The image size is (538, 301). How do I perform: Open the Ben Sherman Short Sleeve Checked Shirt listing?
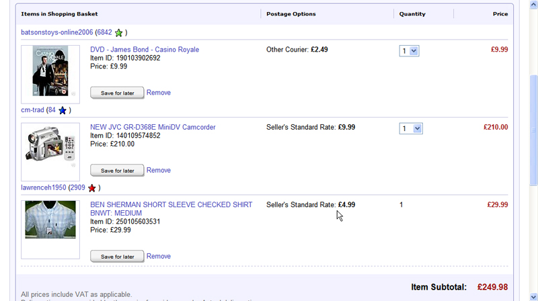(171, 205)
